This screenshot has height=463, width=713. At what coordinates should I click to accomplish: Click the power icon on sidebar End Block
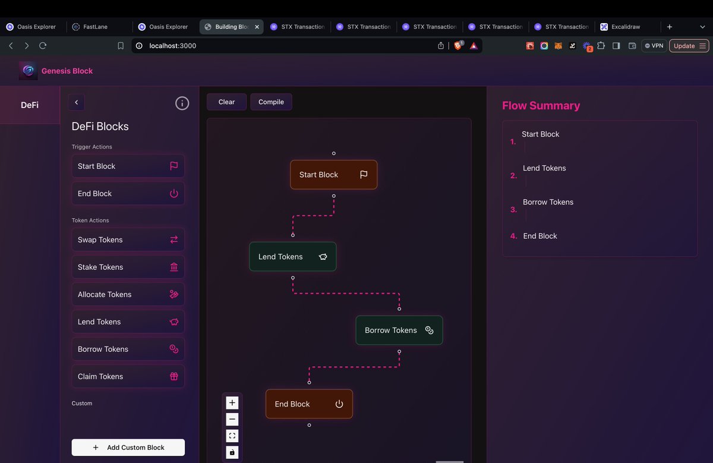pos(174,193)
